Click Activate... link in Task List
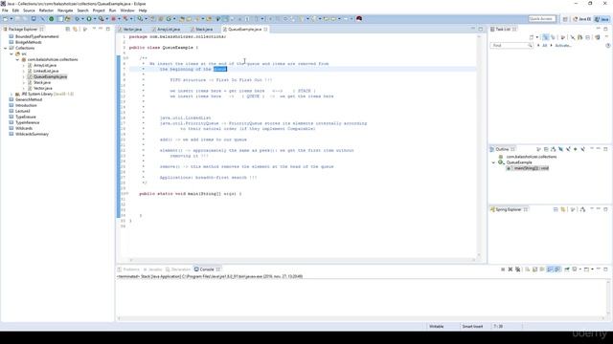Screen dimensions: 613x344 563,46
